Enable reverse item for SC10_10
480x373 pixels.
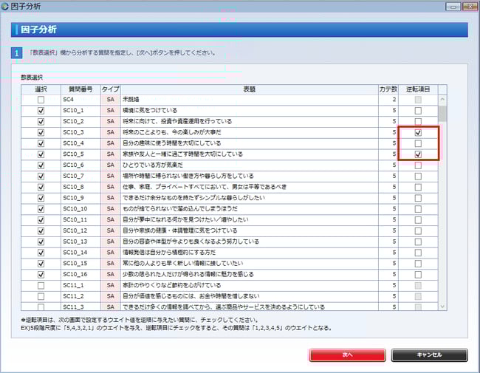click(418, 209)
